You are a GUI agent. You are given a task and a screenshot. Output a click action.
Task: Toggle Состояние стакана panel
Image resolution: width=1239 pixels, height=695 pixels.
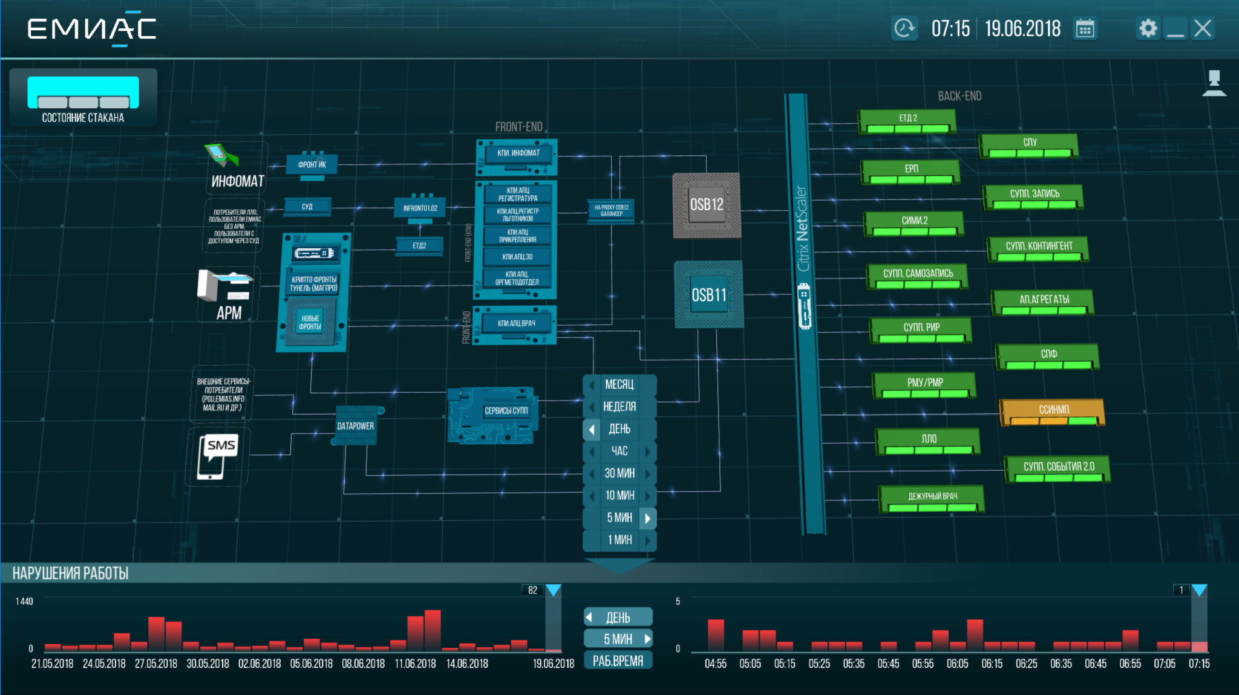(x=83, y=98)
